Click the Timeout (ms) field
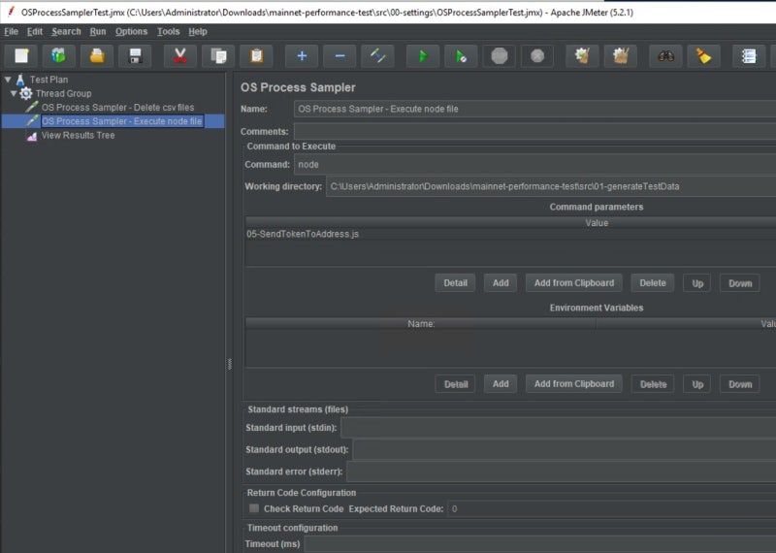The height and width of the screenshot is (553, 776). [540, 543]
